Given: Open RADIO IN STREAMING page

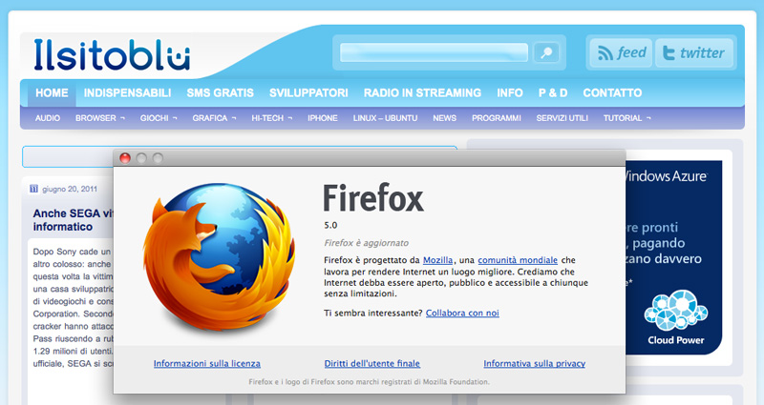Looking at the screenshot, I should coord(422,92).
